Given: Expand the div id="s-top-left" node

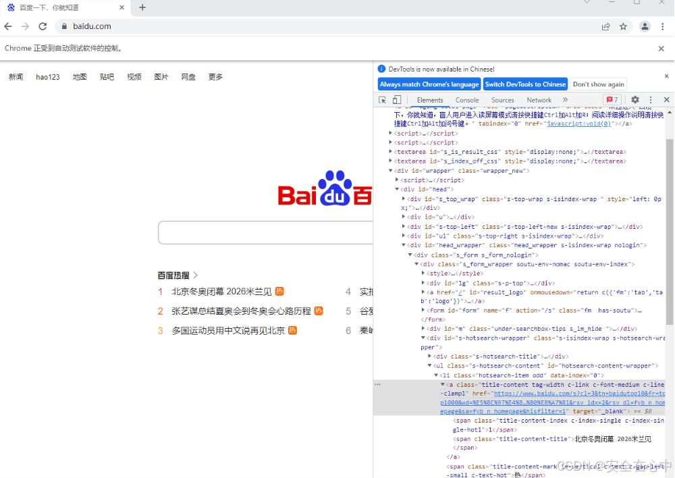Looking at the screenshot, I should point(404,227).
